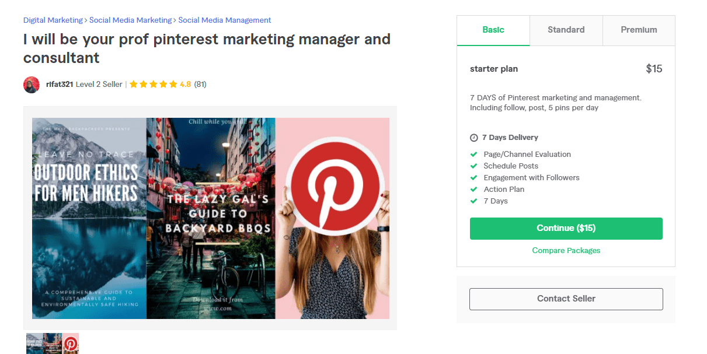Click the checkmark beside Schedule Posts

(x=474, y=166)
